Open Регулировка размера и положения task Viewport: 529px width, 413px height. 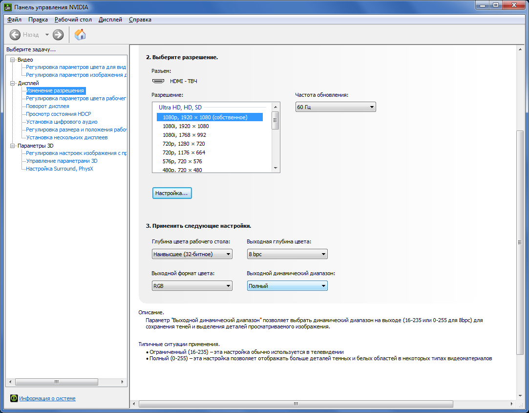coord(76,130)
